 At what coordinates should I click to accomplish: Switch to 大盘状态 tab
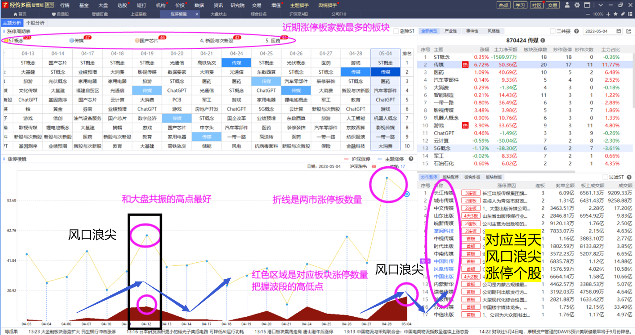pos(219,14)
